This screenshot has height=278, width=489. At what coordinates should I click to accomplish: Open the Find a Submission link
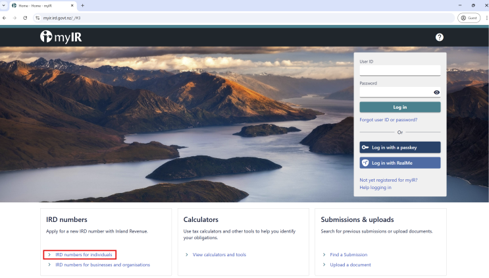[x=349, y=254]
